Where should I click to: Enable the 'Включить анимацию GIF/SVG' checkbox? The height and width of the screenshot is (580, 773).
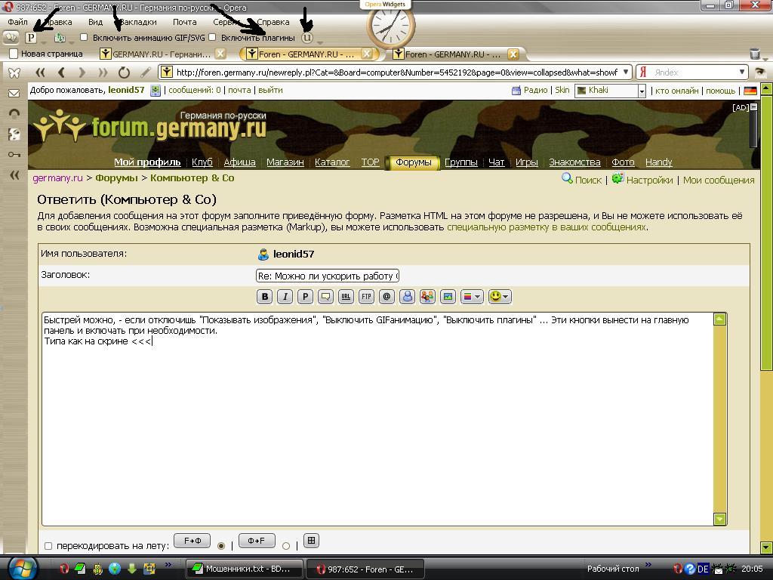tap(84, 37)
